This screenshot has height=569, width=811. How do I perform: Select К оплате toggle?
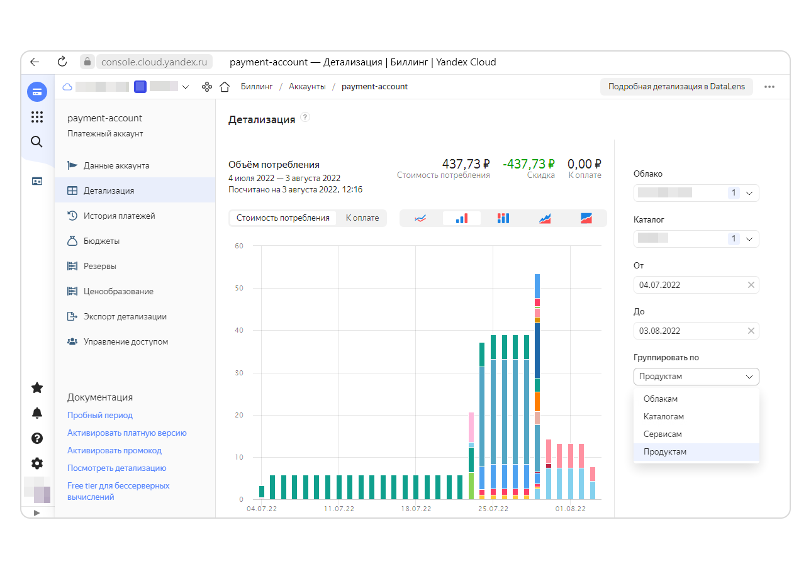[362, 218]
